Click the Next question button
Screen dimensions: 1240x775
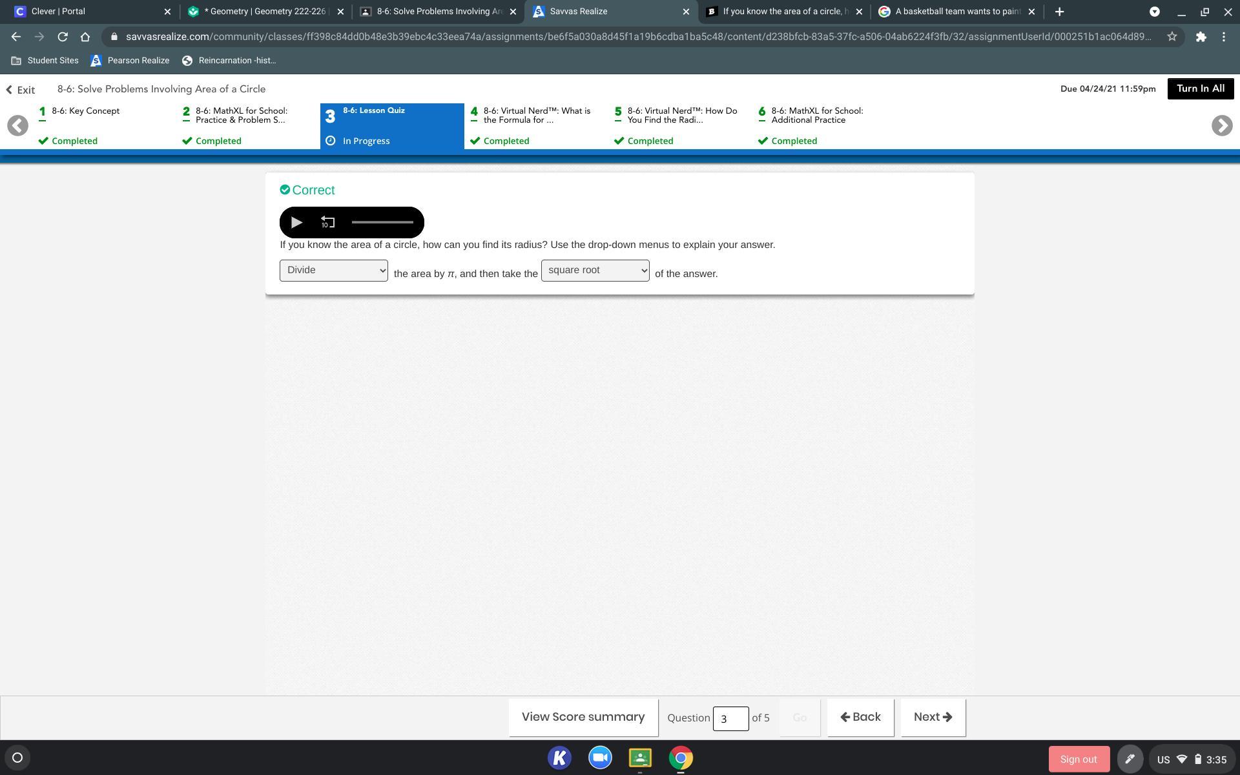[x=933, y=717]
